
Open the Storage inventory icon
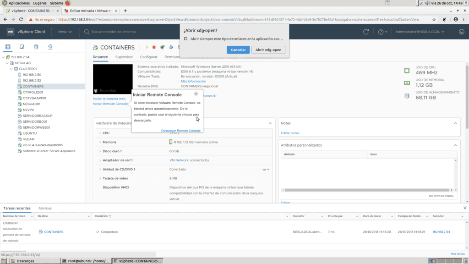pos(35,47)
